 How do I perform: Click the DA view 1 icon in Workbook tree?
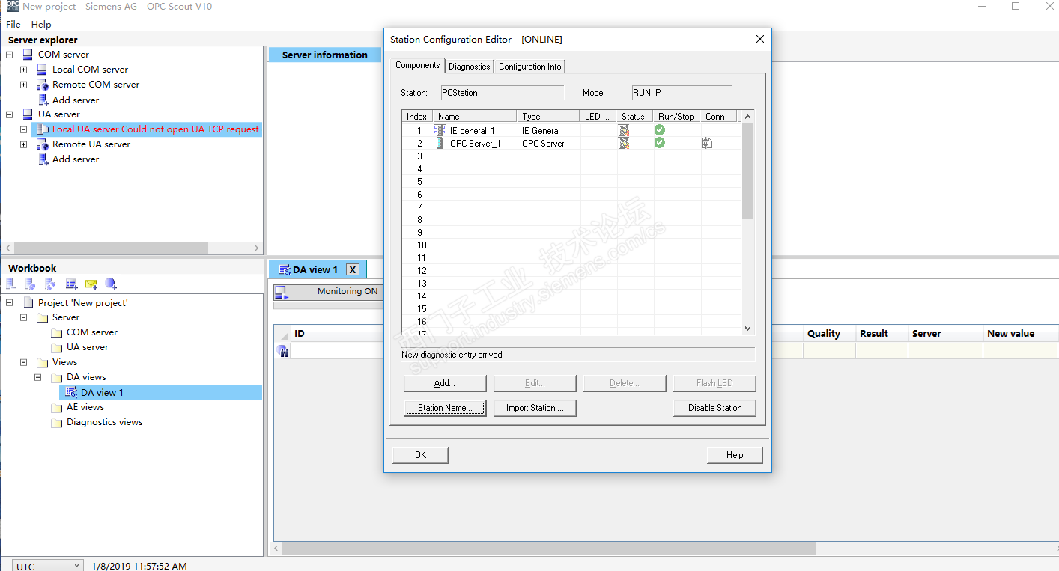click(71, 392)
